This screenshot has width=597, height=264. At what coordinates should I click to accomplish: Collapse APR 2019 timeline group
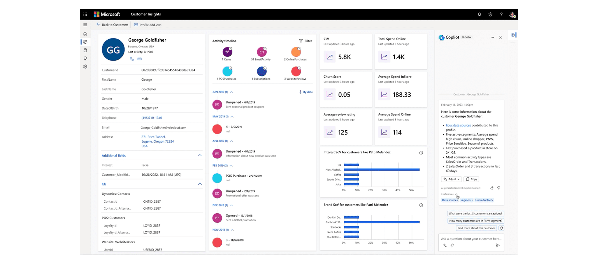[231, 141]
